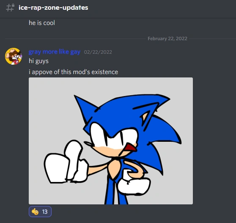Open profile via username gray more like gay
The image size is (236, 223).
[55, 52]
